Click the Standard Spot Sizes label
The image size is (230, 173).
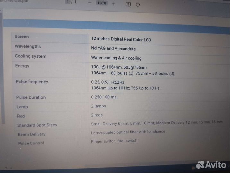pyautogui.click(x=37, y=125)
